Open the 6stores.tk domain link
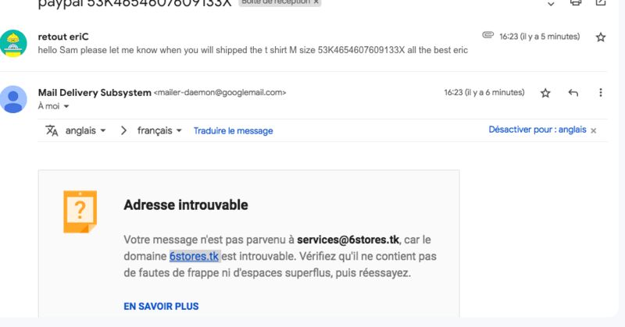Viewport: 625px width, 327px height. pyautogui.click(x=194, y=256)
